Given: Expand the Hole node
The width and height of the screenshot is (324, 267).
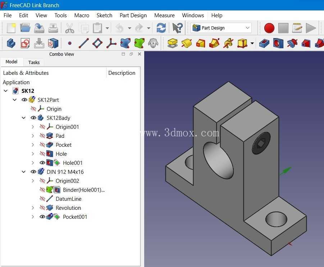Looking at the screenshot, I should pos(33,154).
